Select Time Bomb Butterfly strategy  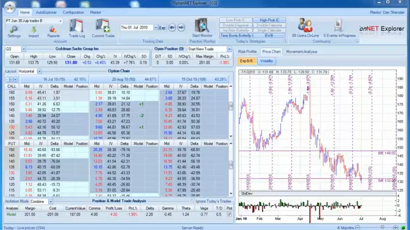[235, 35]
